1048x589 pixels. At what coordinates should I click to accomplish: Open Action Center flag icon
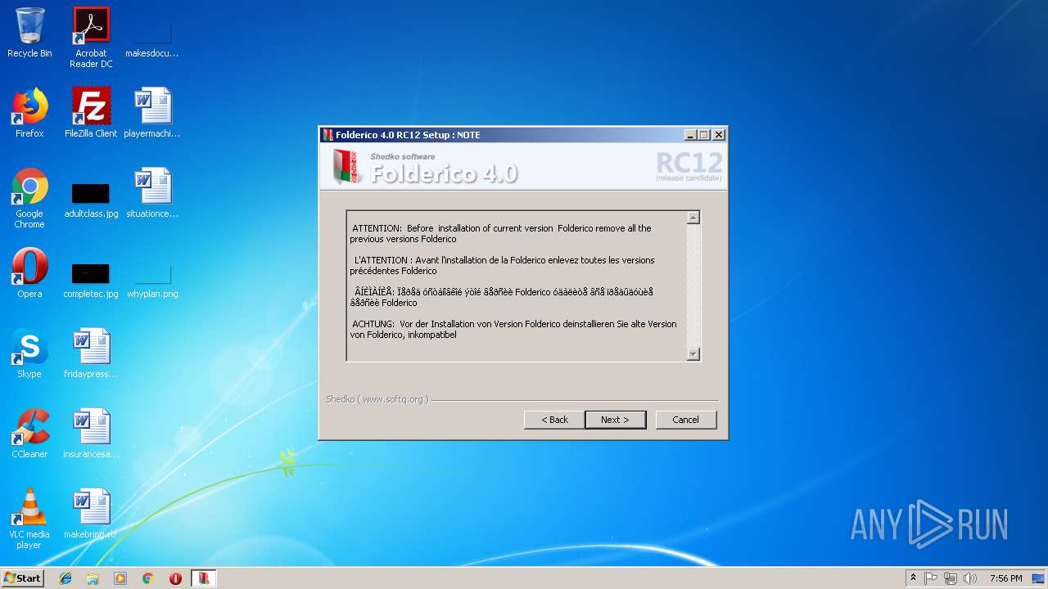click(x=931, y=578)
